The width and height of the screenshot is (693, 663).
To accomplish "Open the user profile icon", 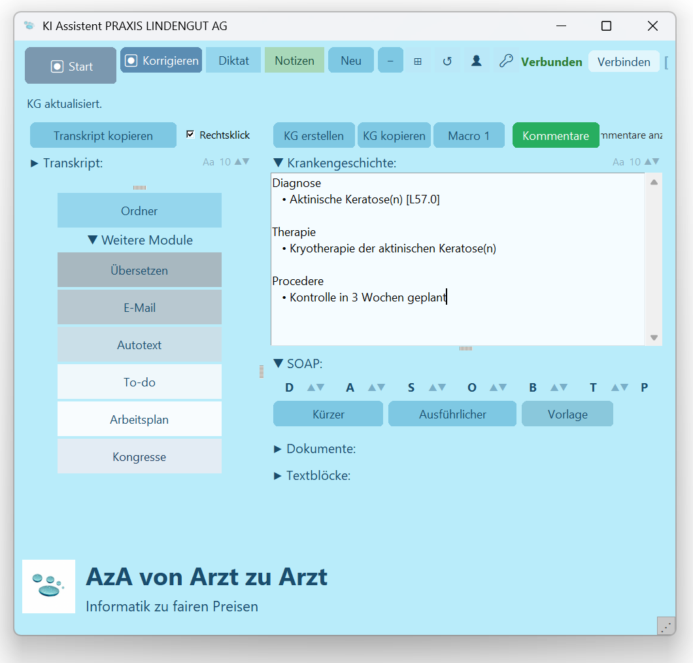I will coord(477,61).
